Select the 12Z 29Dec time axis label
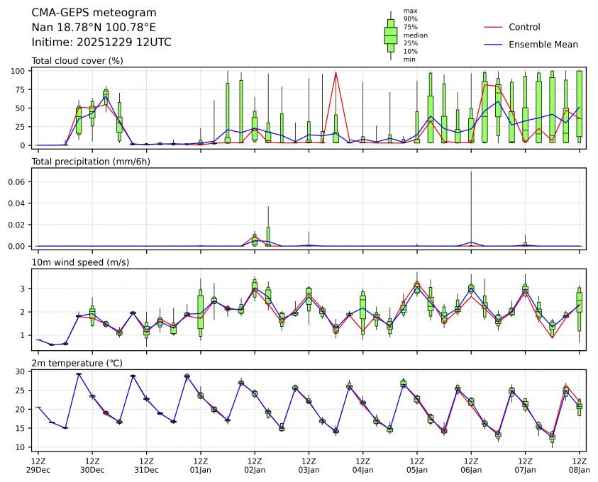 click(38, 465)
